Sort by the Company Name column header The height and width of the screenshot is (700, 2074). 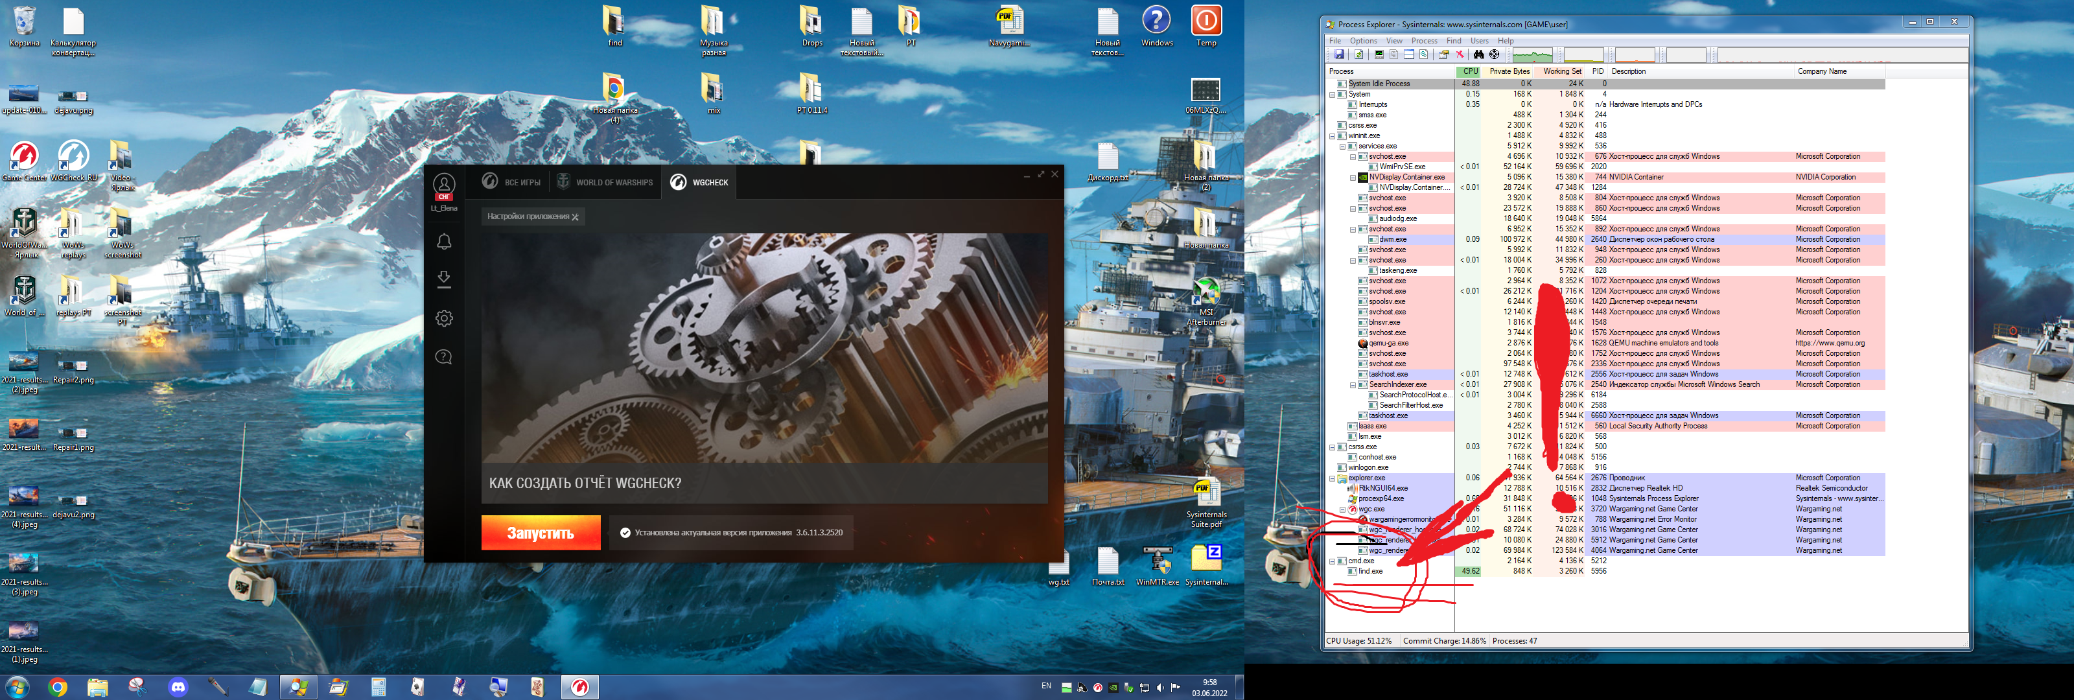coord(1840,72)
